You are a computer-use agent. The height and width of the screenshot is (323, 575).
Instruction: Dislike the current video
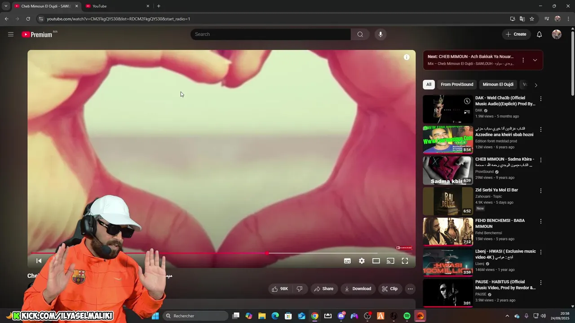coord(299,289)
